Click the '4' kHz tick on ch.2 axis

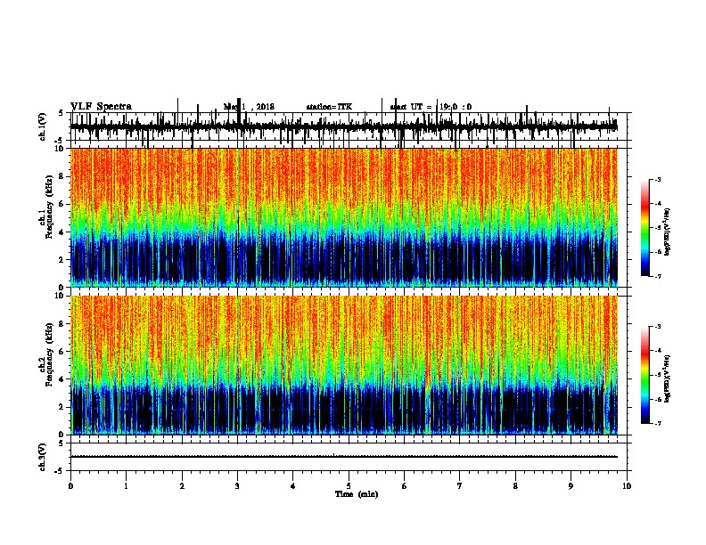point(62,379)
